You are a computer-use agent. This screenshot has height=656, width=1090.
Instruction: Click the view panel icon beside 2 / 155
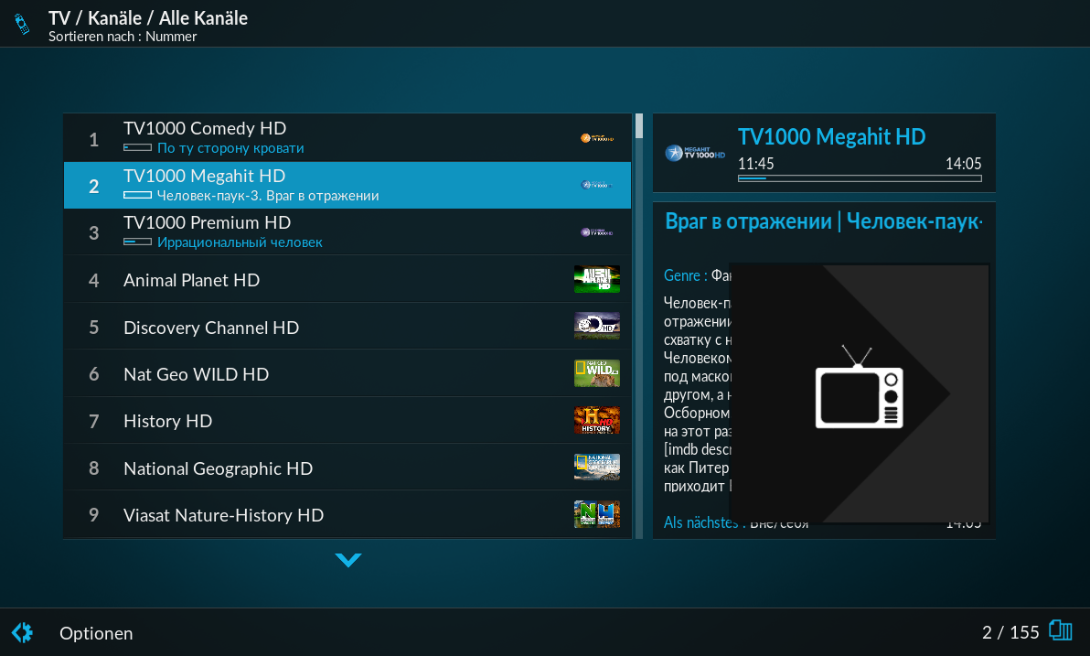[1061, 631]
